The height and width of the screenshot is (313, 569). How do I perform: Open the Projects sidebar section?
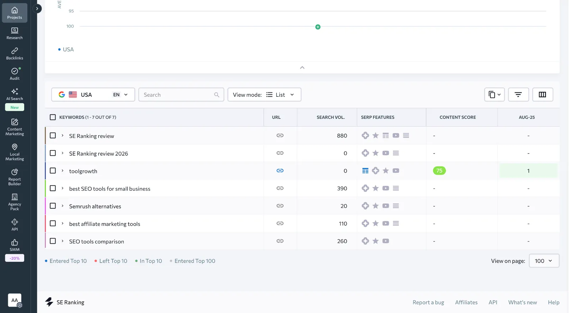click(15, 13)
